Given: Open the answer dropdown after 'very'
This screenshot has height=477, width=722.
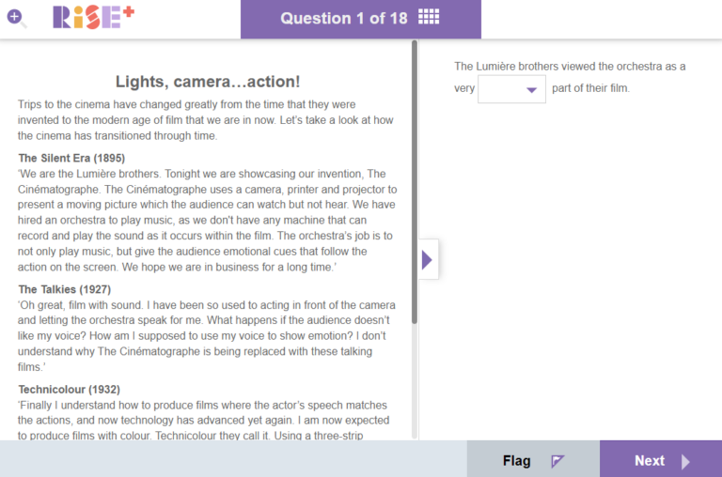Looking at the screenshot, I should 511,89.
